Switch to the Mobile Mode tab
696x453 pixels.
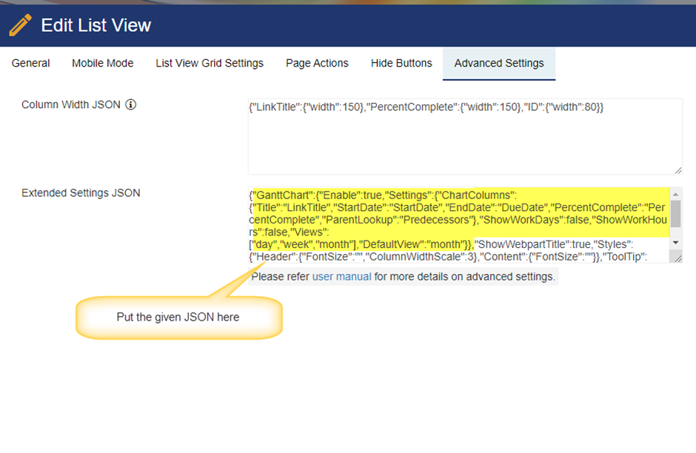[x=103, y=64]
